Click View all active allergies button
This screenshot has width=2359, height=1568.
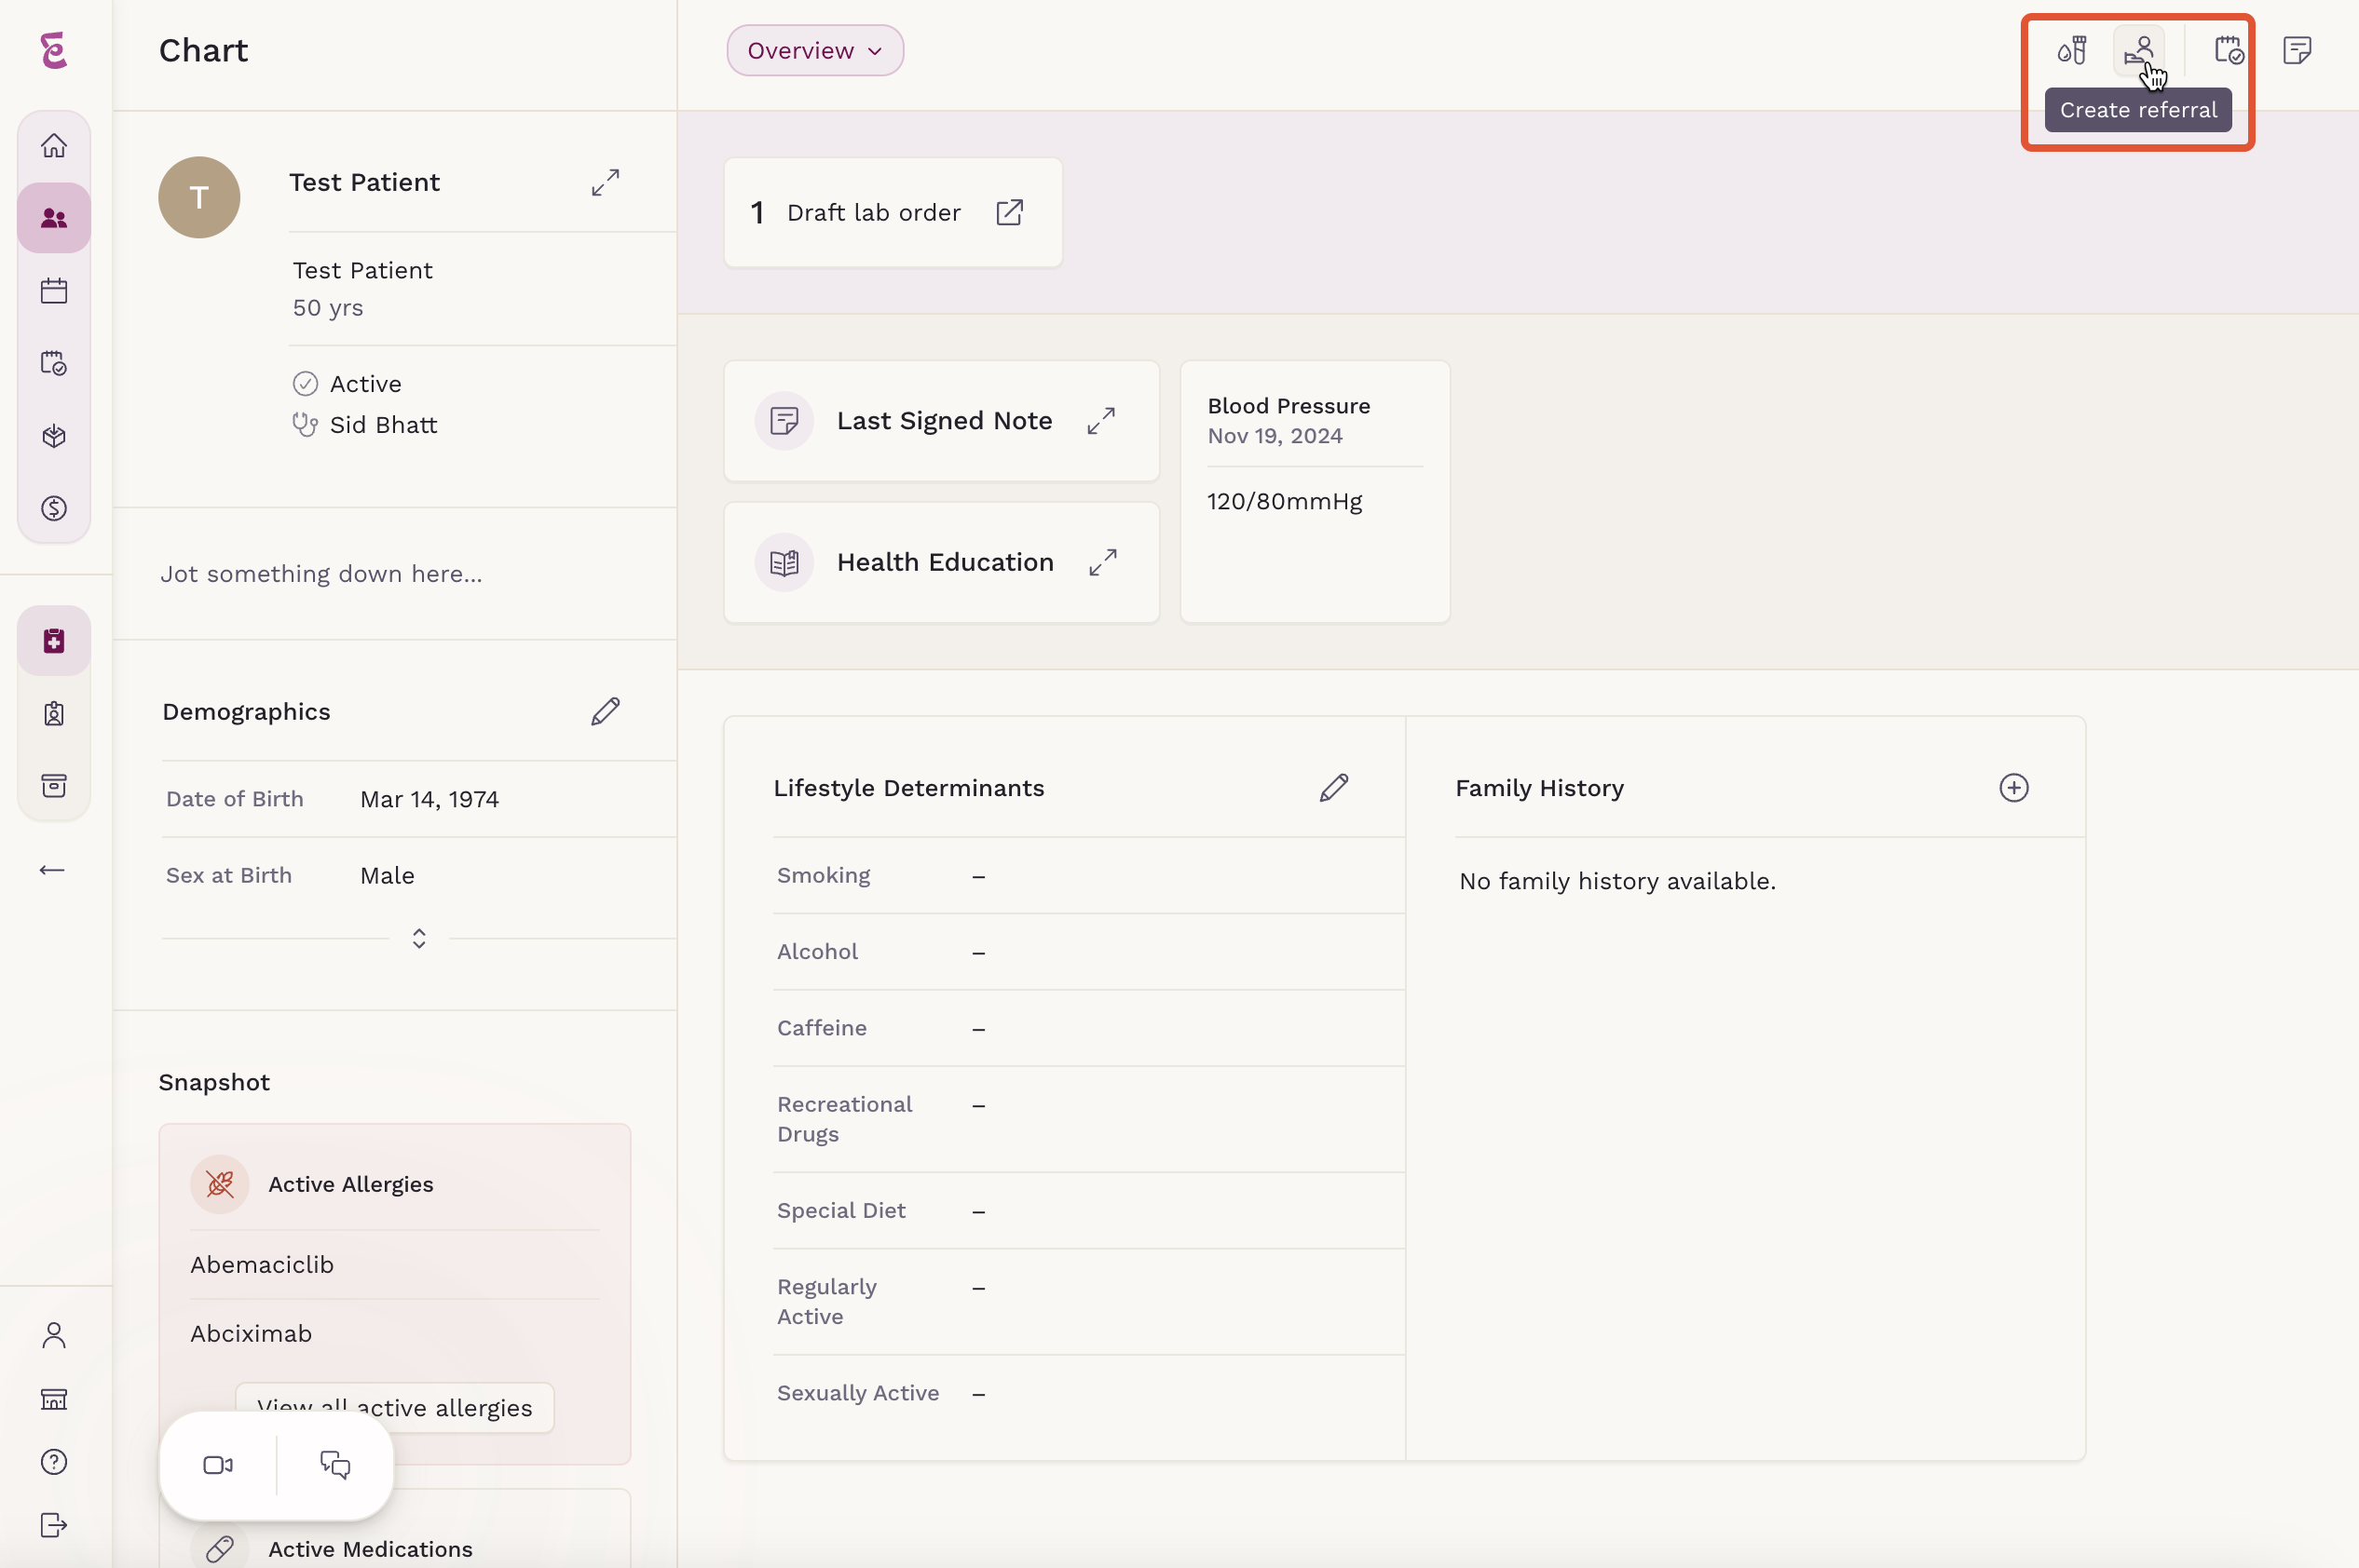[395, 1408]
